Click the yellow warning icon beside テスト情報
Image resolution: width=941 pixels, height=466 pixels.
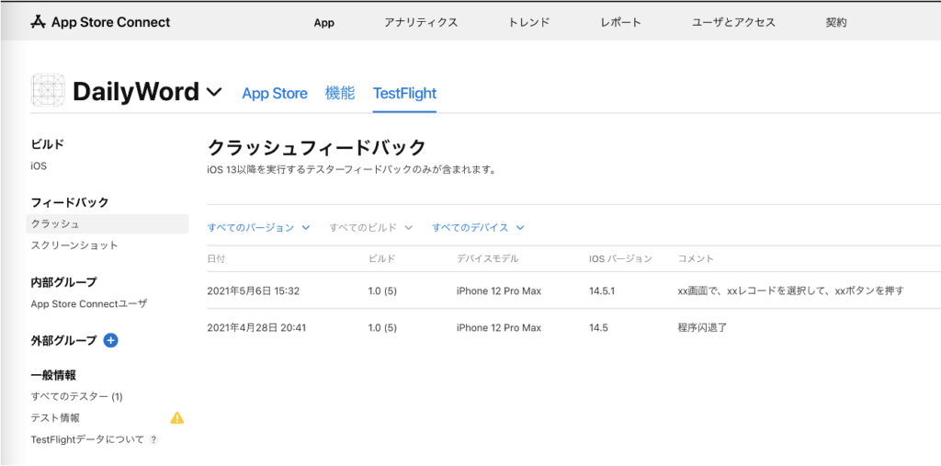click(x=177, y=418)
